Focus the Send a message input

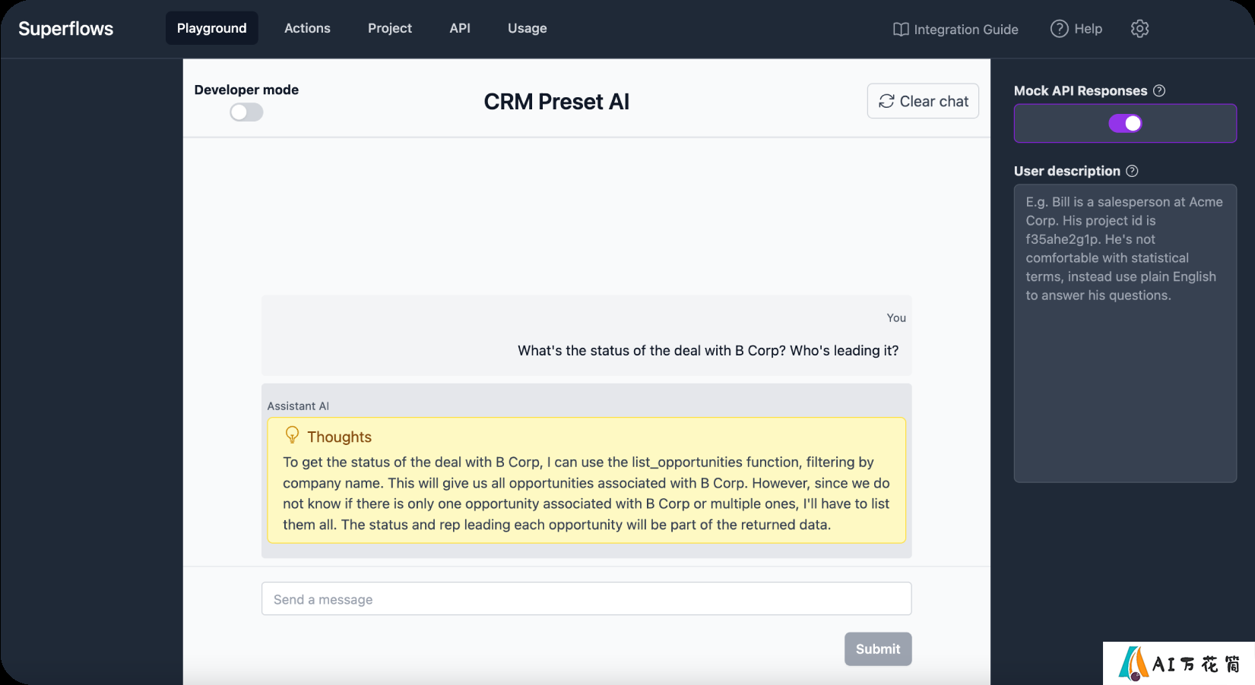point(587,599)
